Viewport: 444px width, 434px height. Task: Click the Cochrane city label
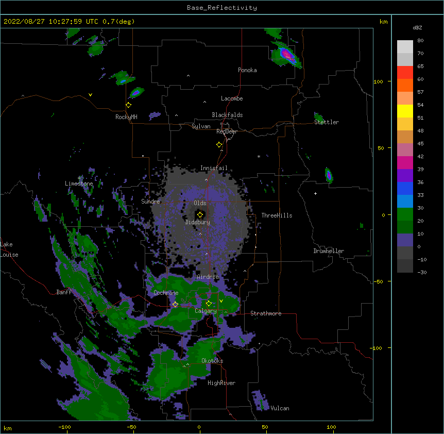tap(166, 293)
